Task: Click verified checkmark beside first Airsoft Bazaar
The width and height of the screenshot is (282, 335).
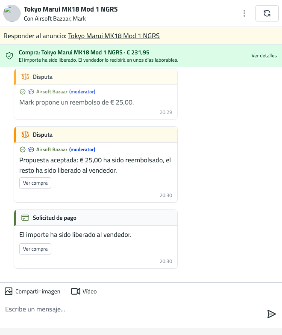Action: 23,92
